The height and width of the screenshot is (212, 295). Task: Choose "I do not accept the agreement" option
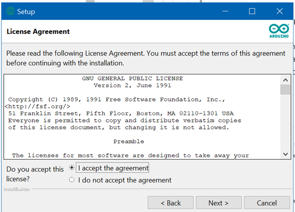pos(72,180)
